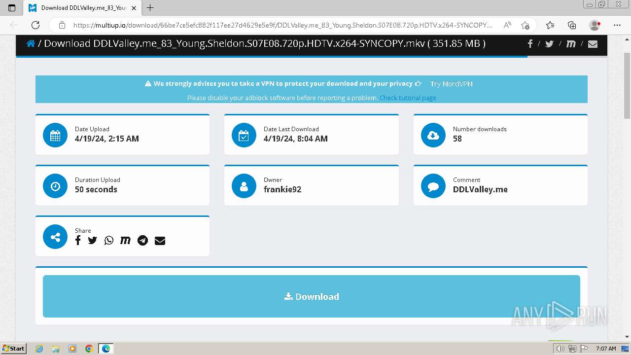Screen dimensions: 631x355
Task: Add this page to favorites
Action: point(525,25)
